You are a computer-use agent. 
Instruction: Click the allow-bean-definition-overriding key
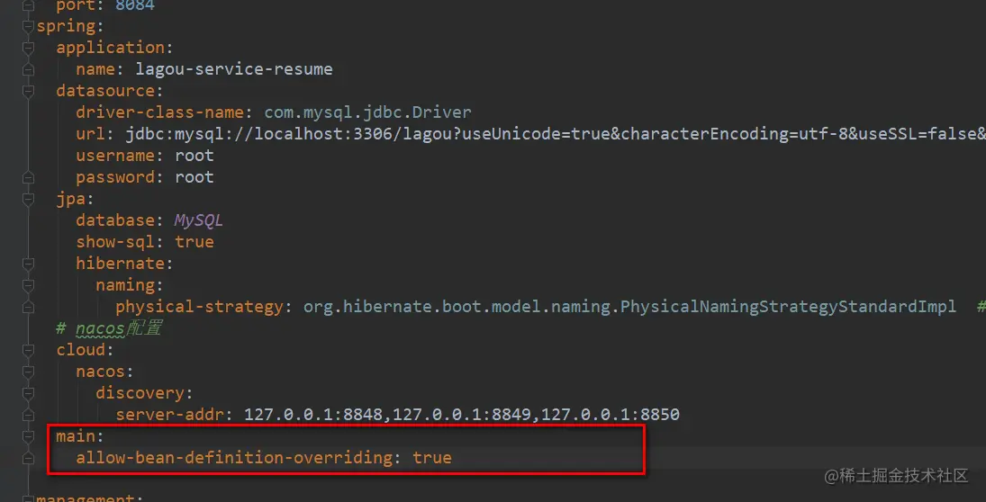(x=235, y=458)
